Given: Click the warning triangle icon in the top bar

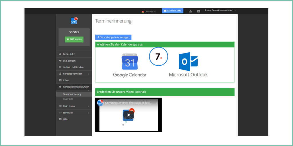Looking at the screenshot, I should 190,11.
